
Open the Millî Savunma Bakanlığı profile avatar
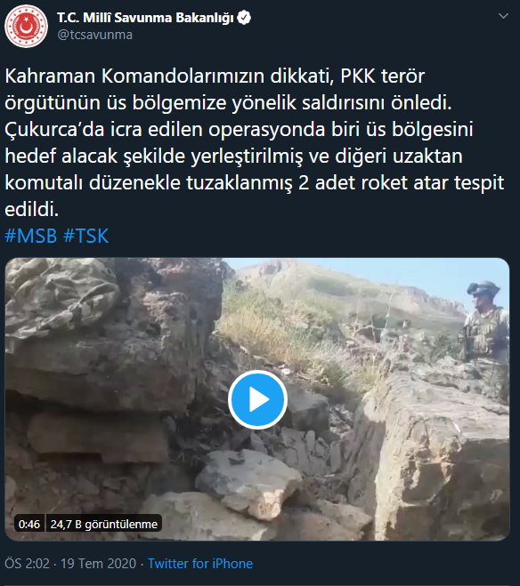coord(26,26)
